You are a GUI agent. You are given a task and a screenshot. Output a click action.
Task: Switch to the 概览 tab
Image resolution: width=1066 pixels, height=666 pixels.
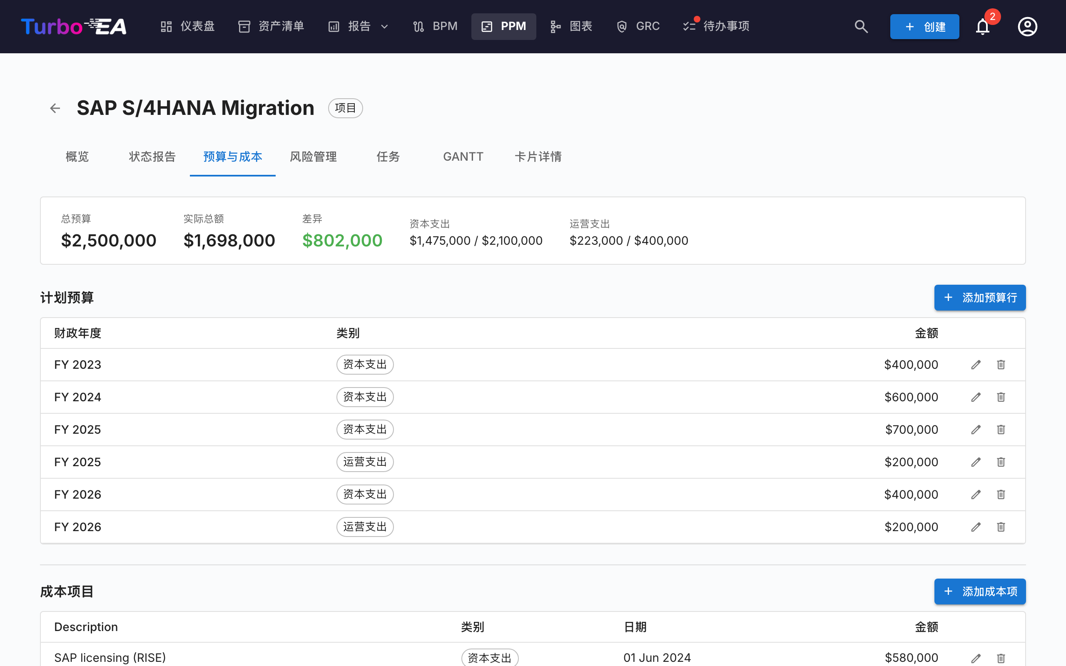[77, 157]
